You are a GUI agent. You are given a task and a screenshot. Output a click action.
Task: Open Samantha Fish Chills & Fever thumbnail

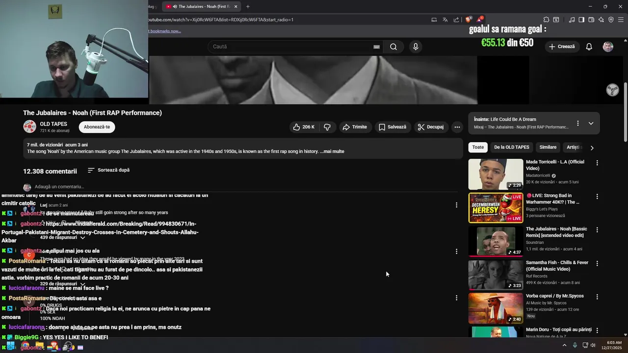(x=496, y=275)
